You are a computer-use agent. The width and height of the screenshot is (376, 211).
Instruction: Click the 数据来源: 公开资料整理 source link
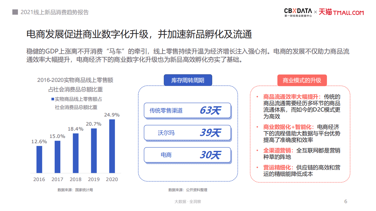click(x=188, y=190)
